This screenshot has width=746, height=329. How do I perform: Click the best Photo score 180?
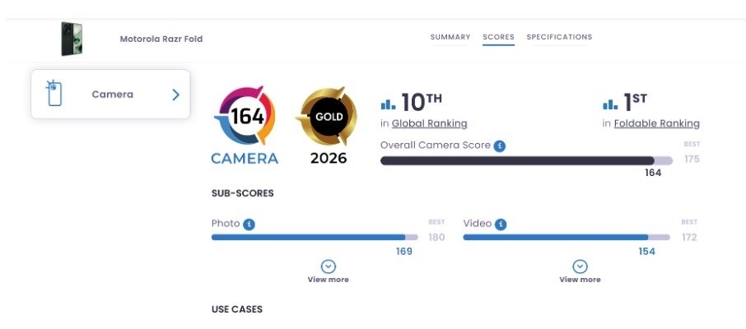[436, 237]
